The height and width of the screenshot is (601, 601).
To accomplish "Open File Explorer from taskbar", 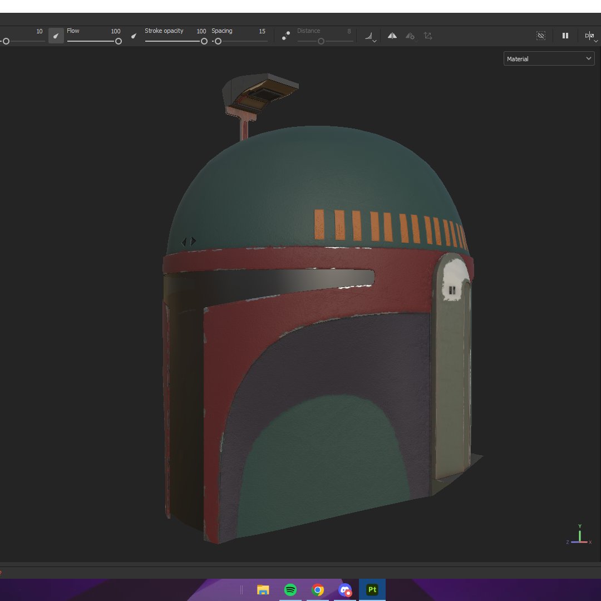I will (x=263, y=589).
